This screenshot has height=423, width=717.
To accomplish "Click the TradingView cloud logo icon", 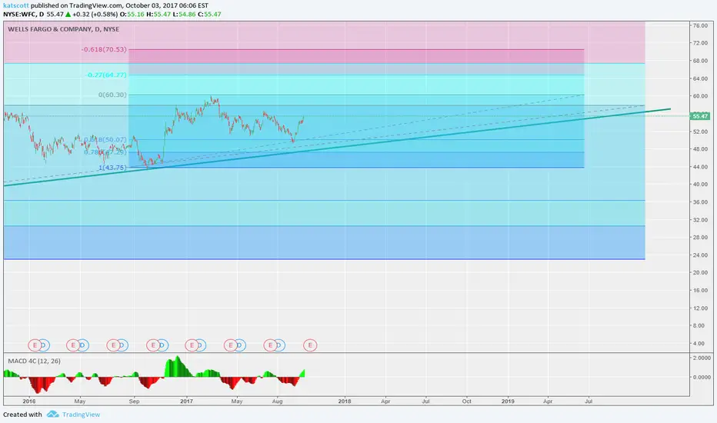I will 52,415.
